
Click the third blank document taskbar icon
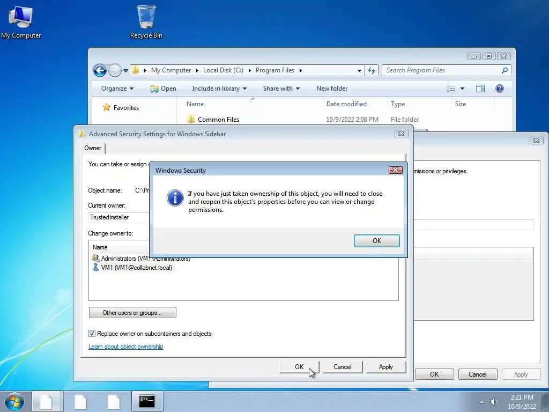tap(114, 401)
